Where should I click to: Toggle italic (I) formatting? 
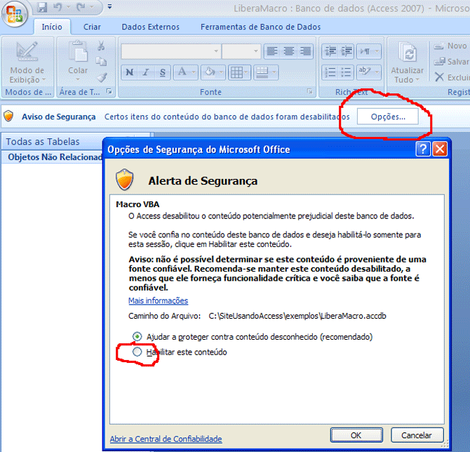(146, 72)
